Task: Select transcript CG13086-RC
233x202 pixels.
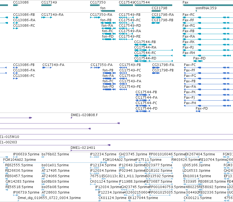Action: [24, 26]
